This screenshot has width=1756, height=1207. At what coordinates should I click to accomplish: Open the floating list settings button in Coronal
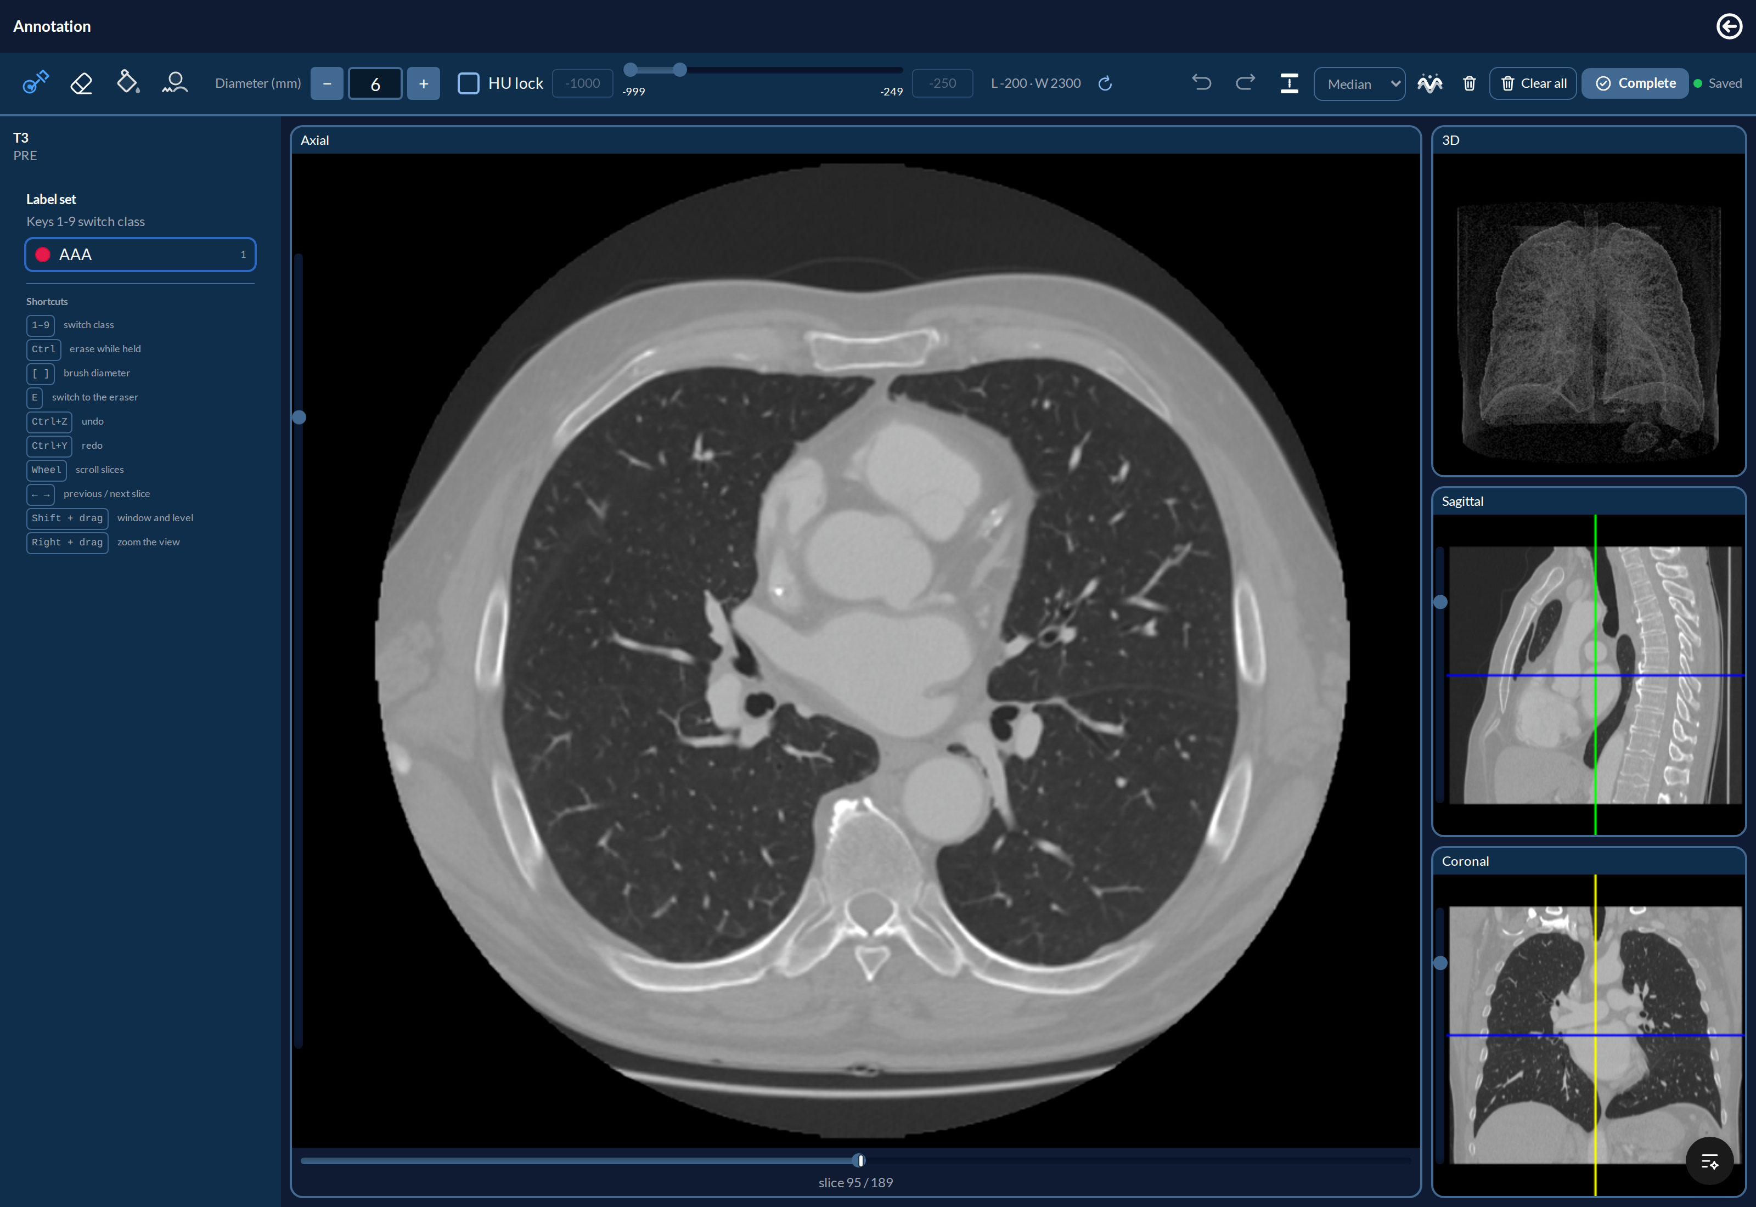tap(1709, 1161)
